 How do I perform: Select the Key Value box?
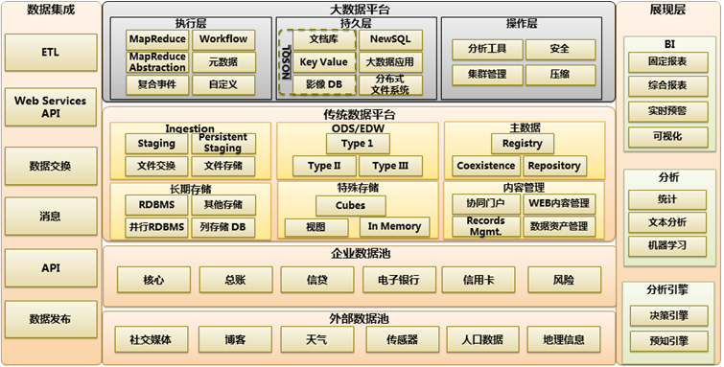(x=324, y=62)
